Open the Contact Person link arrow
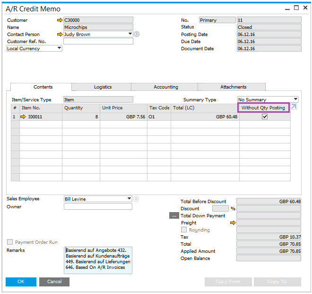This screenshot has width=312, height=294. 60,34
